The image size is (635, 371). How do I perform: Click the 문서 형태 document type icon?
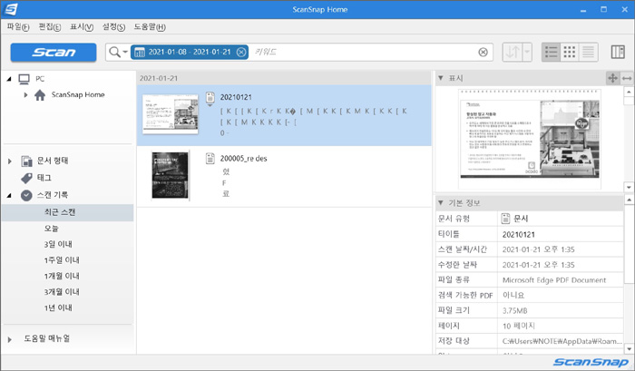[x=26, y=161]
